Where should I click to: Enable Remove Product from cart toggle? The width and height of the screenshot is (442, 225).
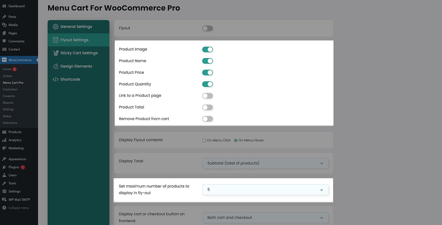point(207,119)
